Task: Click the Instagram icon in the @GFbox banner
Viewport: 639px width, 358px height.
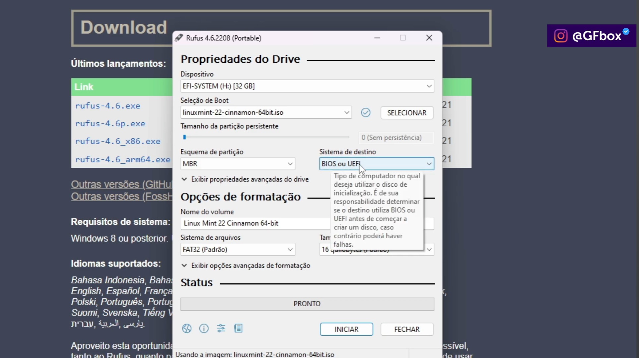Action: [561, 35]
